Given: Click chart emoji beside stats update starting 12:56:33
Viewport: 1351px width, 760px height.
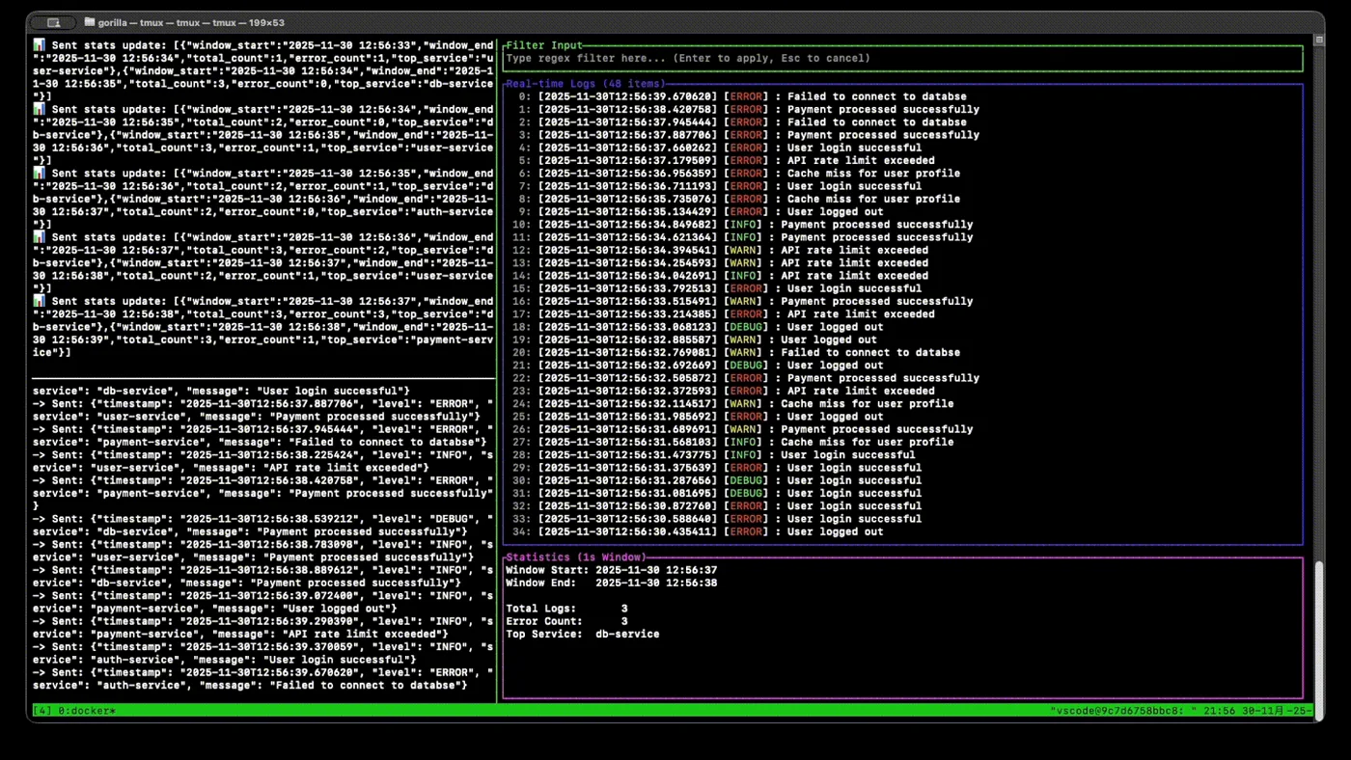Looking at the screenshot, I should pos(39,45).
